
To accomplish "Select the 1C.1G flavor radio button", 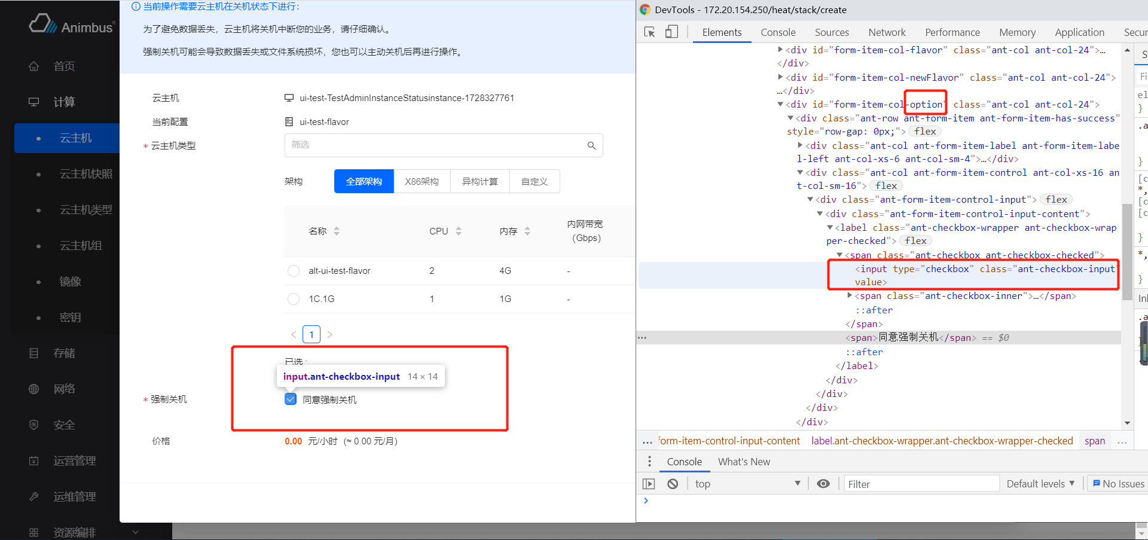I will point(294,299).
